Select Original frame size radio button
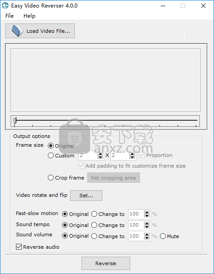 (x=51, y=146)
